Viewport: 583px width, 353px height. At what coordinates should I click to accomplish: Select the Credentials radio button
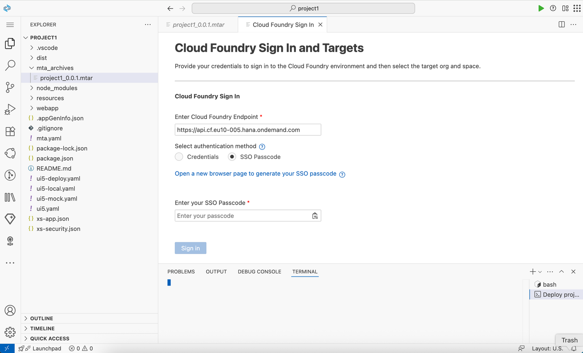tap(179, 157)
